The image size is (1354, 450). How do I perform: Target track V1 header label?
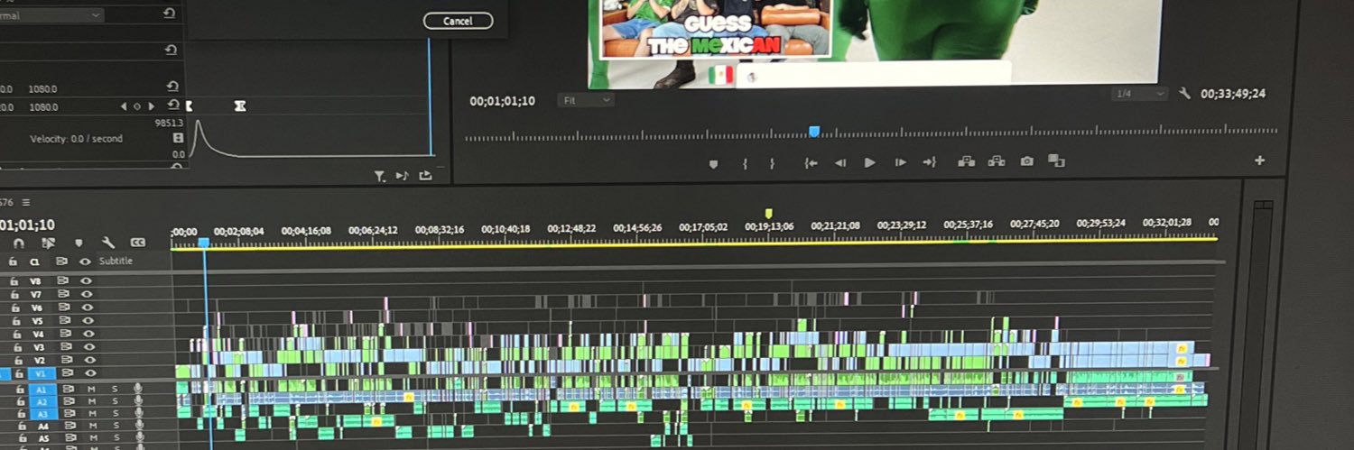coord(41,372)
